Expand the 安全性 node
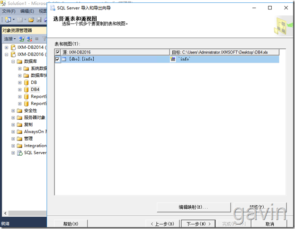This screenshot has height=229, width=295. pyautogui.click(x=13, y=111)
